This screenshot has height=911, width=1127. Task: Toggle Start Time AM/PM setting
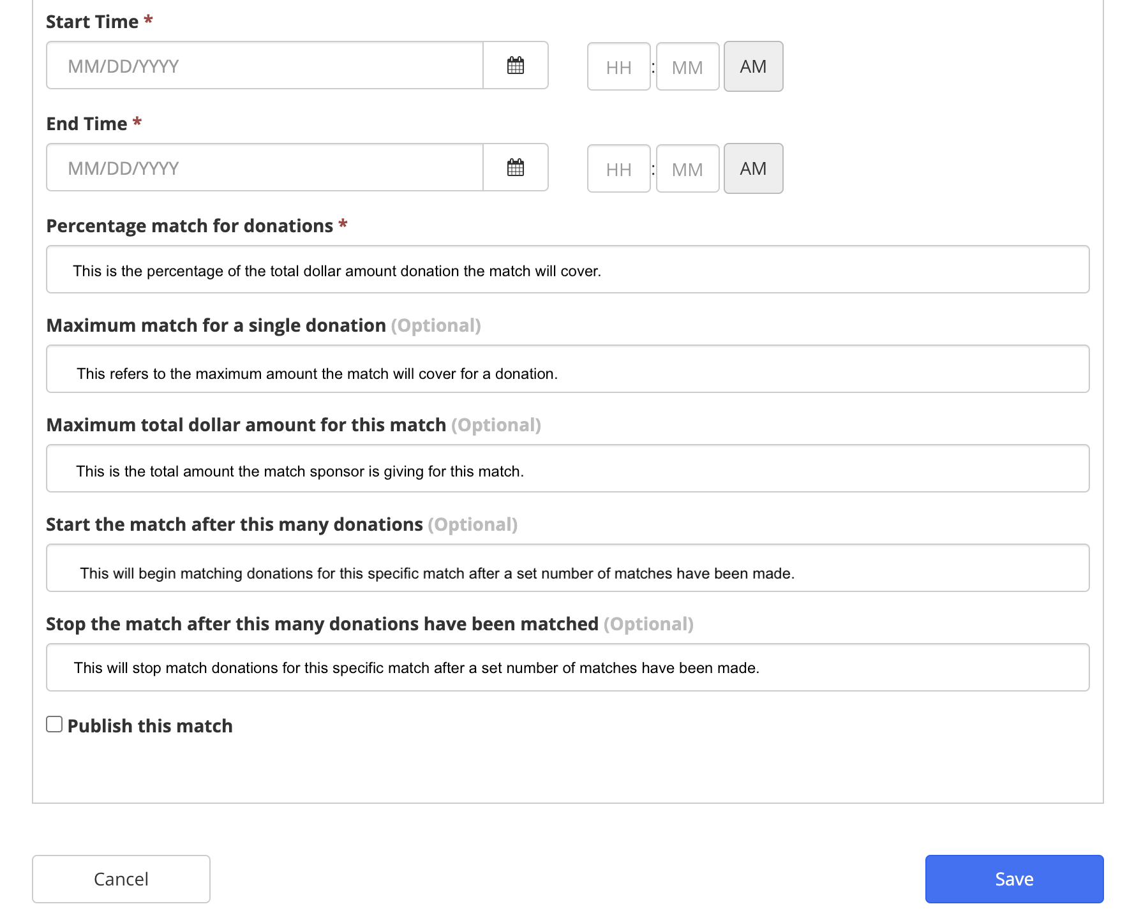tap(753, 66)
